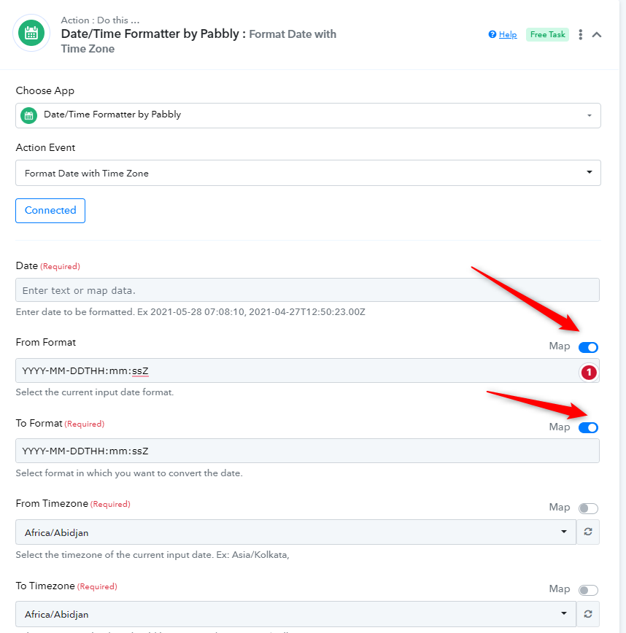The width and height of the screenshot is (626, 633).
Task: Disable the To Format Map toggle
Action: click(588, 427)
